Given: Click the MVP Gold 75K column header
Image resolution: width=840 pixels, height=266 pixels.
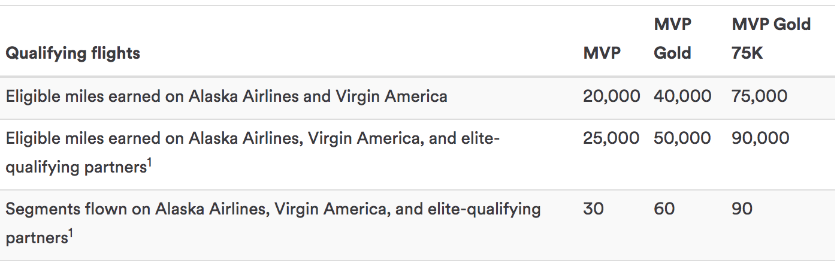Looking at the screenshot, I should tap(771, 39).
